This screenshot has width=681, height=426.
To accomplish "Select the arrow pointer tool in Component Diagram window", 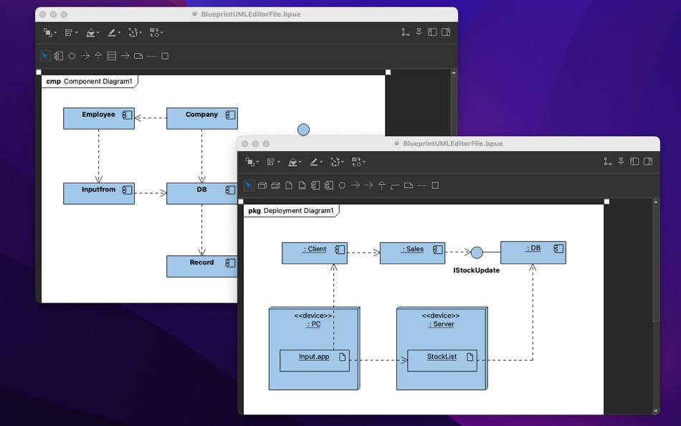I will [x=45, y=56].
